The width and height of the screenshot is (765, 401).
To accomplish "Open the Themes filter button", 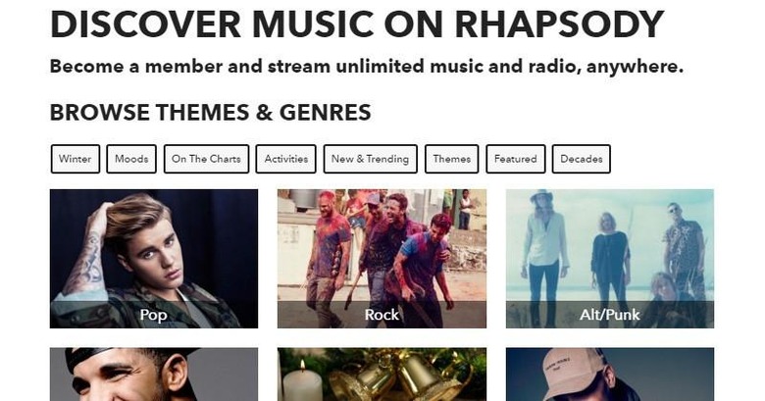I will coord(452,159).
